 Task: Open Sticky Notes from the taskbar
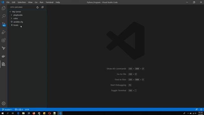44,113
